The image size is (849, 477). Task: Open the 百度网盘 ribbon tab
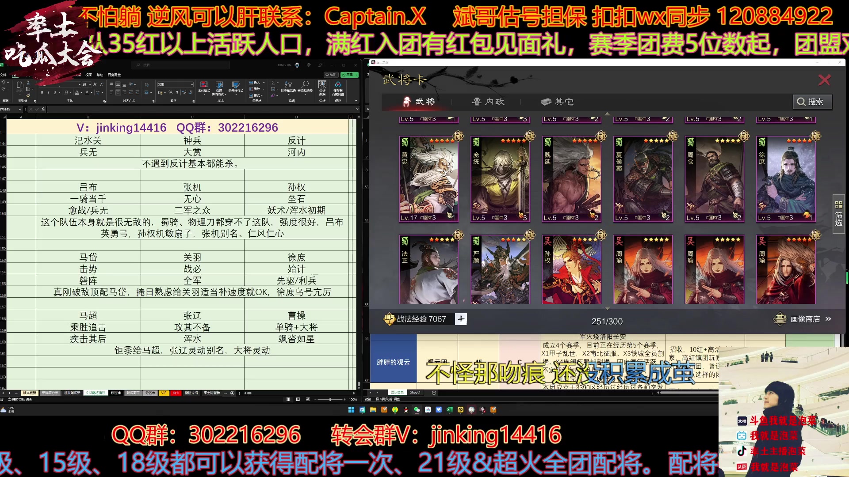click(x=114, y=75)
